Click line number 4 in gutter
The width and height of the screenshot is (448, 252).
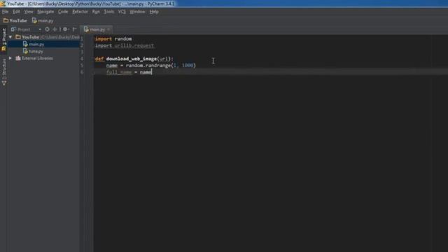82,59
